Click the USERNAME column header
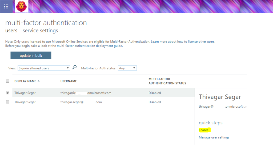Screen dimensions: 273x156 (69, 81)
